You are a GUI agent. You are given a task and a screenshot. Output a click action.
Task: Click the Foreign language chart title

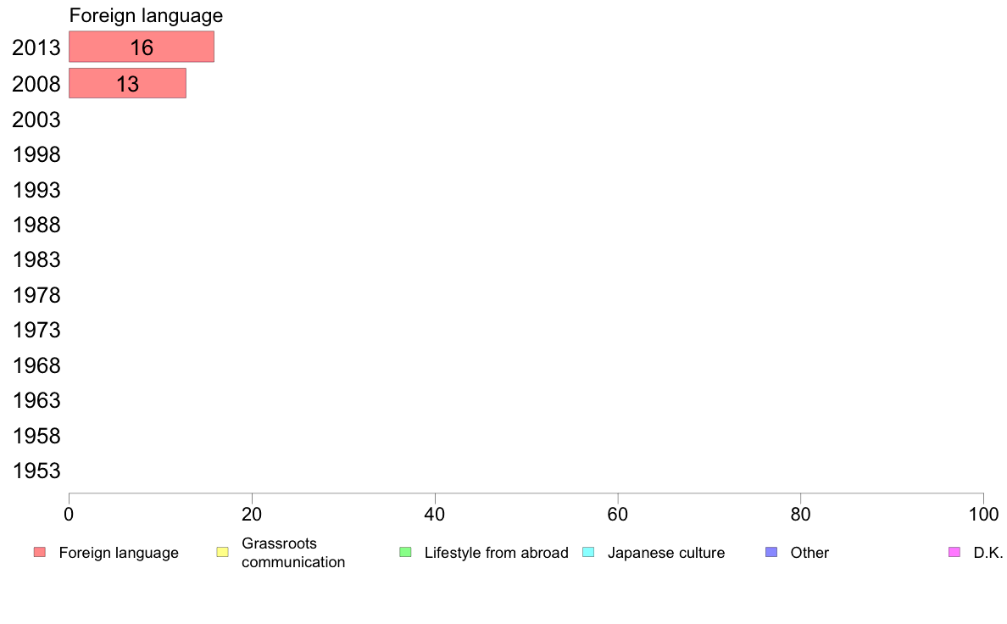click(x=146, y=15)
